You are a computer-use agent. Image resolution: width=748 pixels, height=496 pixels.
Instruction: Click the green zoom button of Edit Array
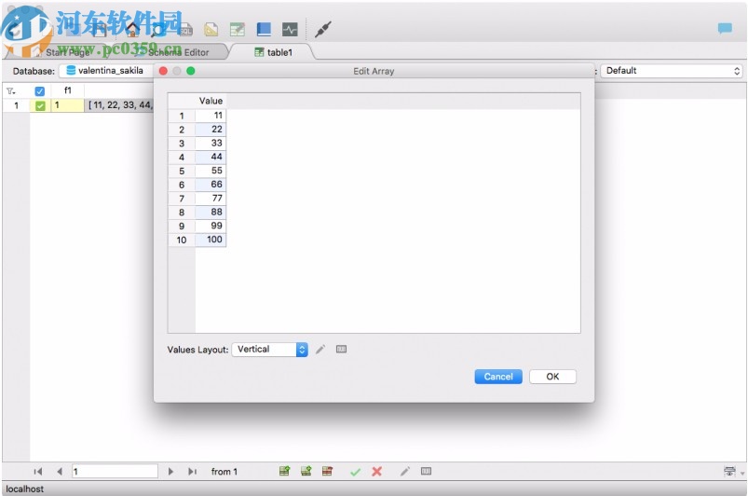click(x=191, y=71)
